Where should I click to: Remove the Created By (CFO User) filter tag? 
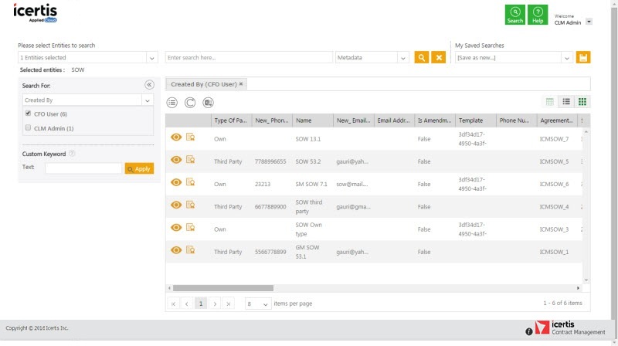click(x=241, y=83)
